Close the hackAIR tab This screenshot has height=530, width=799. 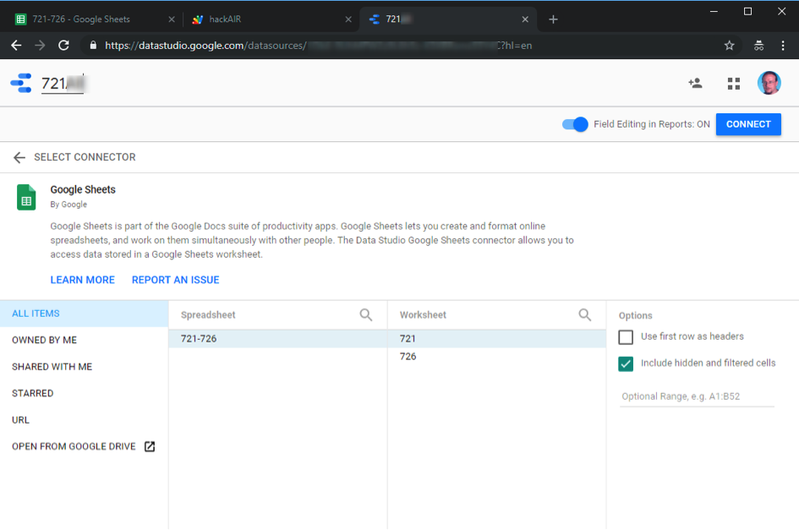coord(348,19)
